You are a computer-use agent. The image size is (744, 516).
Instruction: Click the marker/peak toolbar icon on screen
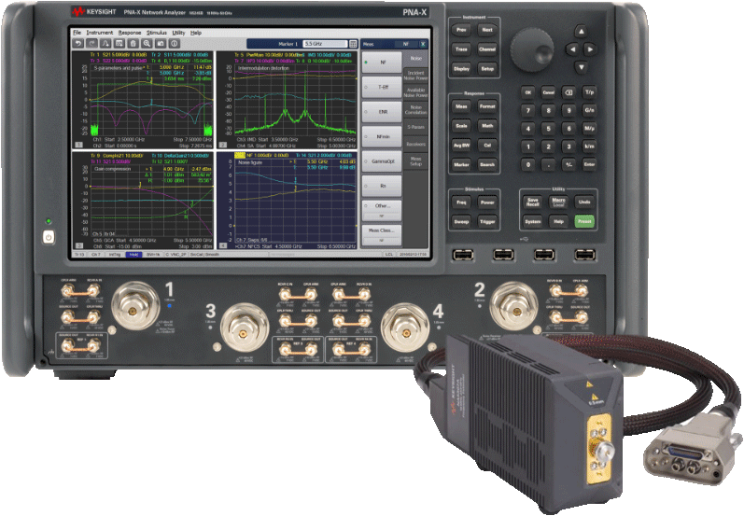point(105,44)
